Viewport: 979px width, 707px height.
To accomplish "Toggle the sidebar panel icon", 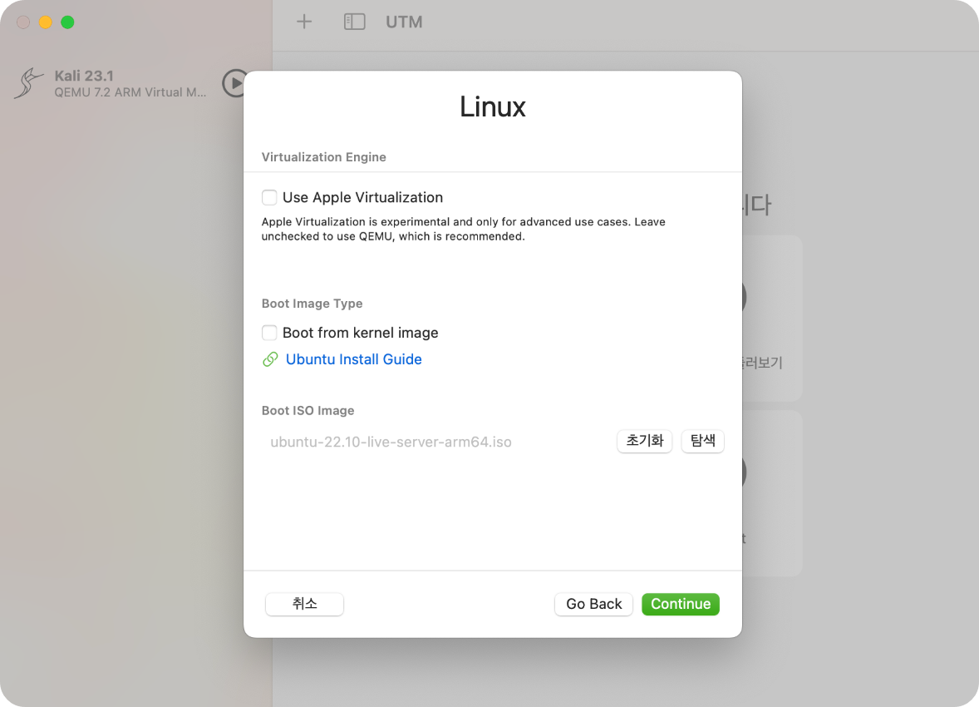I will (x=354, y=22).
